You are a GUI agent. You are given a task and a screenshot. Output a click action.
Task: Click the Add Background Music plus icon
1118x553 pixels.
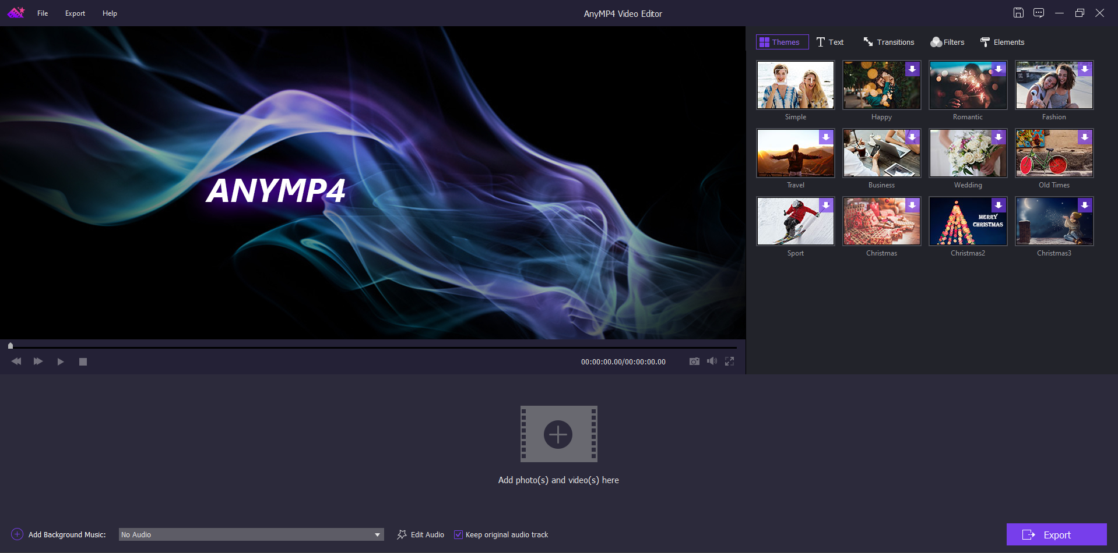(17, 534)
